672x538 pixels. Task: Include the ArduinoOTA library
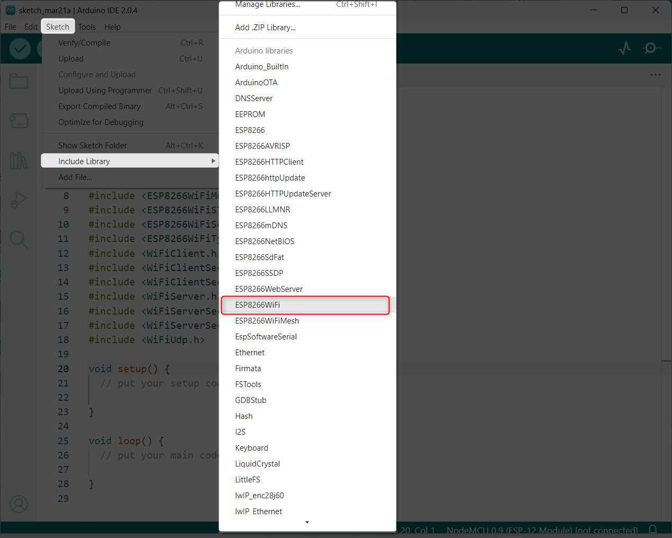pos(307,83)
